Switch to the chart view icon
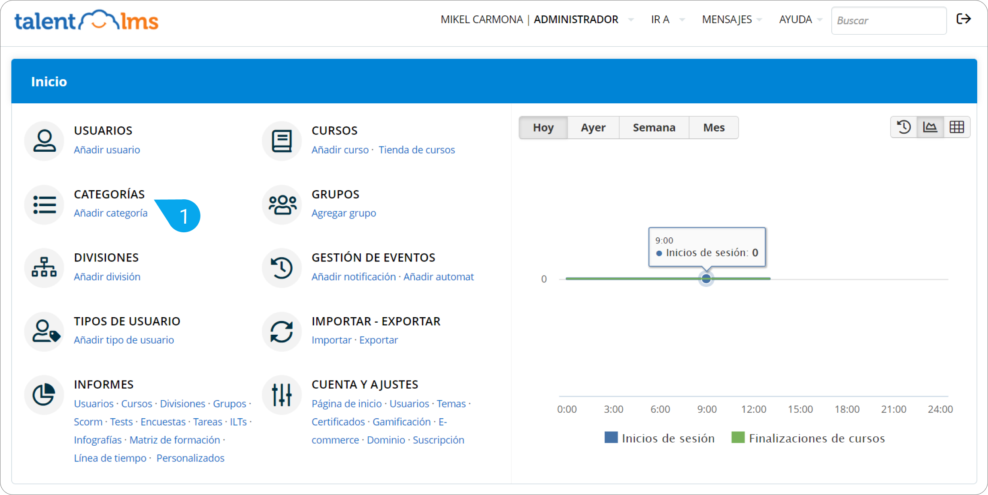The height and width of the screenshot is (495, 988). 930,127
